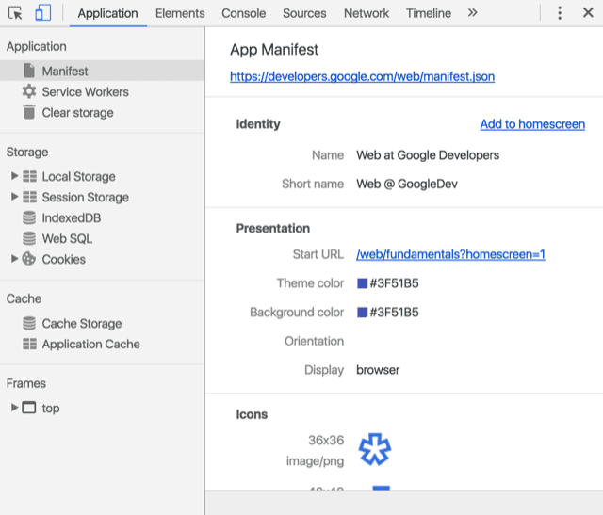The image size is (603, 515).
Task: Toggle the device toolbar icon
Action: [42, 13]
